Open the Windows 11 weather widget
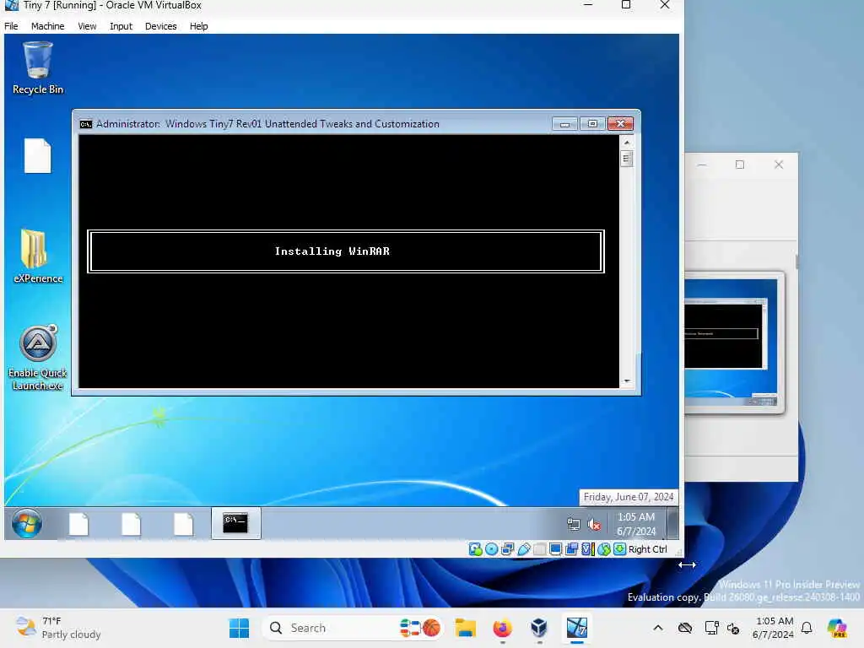Viewport: 864px width, 648px height. coord(58,628)
